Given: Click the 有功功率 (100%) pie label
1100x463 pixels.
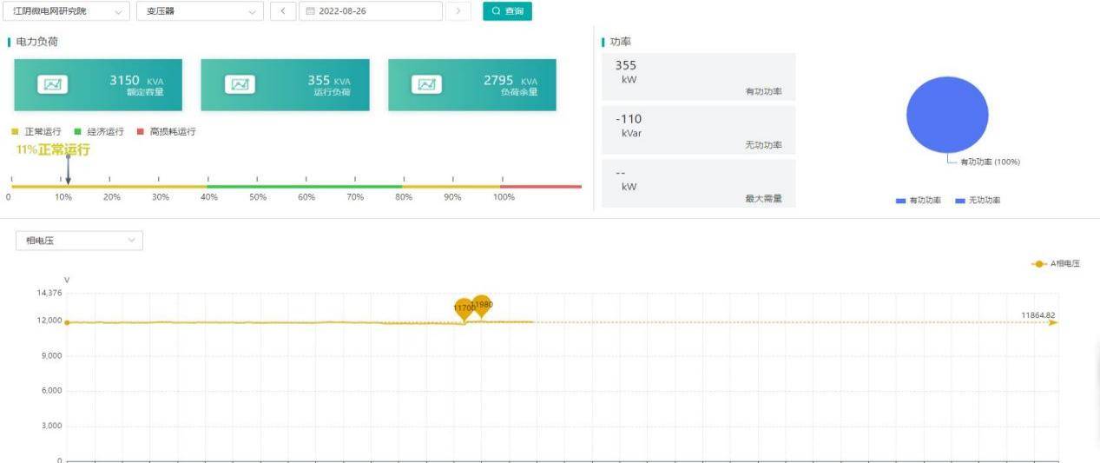Looking at the screenshot, I should tap(990, 162).
